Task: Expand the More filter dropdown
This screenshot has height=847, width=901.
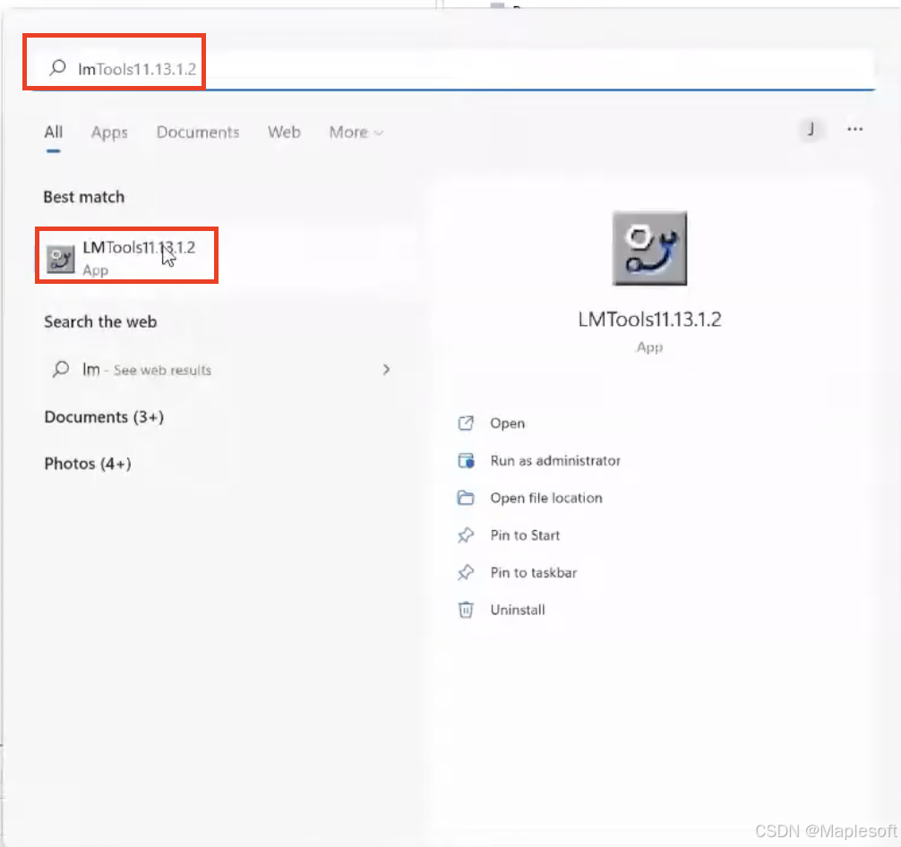Action: pyautogui.click(x=356, y=133)
